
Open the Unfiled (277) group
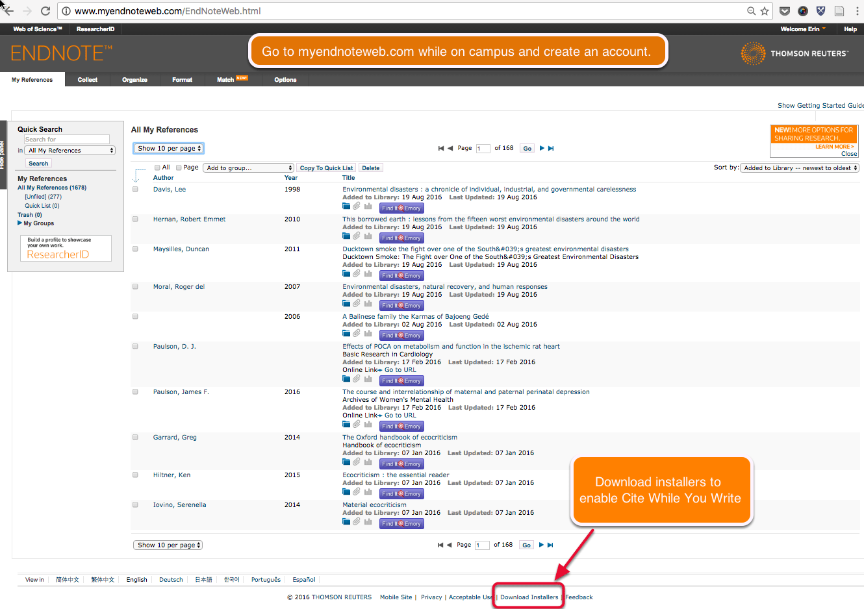coord(44,197)
